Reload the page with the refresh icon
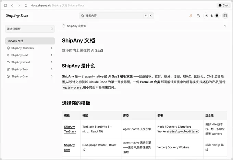Viewport: 233px width, 160px height. [x=26, y=6]
